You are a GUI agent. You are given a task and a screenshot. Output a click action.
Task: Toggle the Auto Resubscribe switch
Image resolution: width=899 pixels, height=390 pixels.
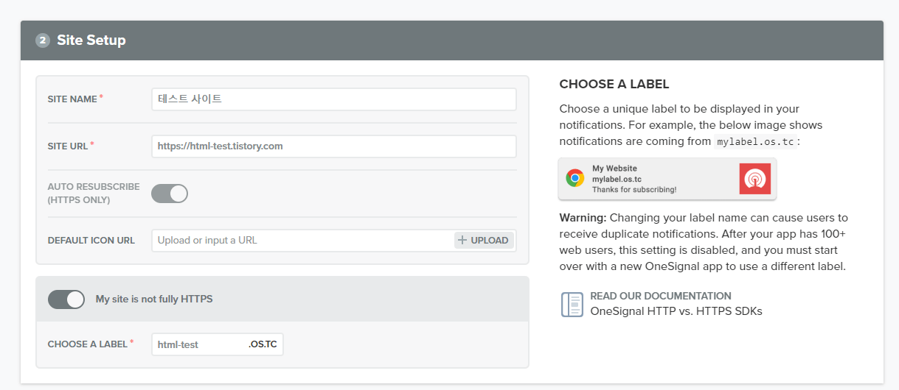coord(170,194)
